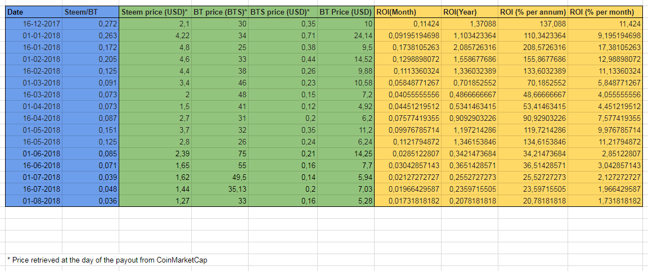This screenshot has height=271, width=648.
Task: Select the Steem price (USD)* header
Action: [x=155, y=12]
